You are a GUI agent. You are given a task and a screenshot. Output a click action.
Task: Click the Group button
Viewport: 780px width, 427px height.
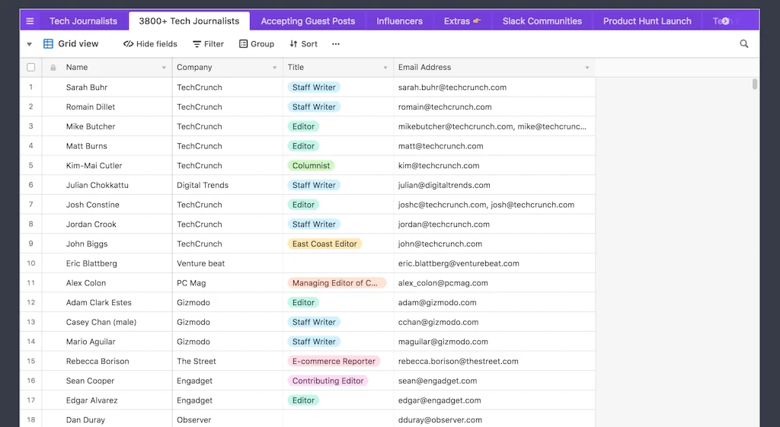pyautogui.click(x=257, y=43)
